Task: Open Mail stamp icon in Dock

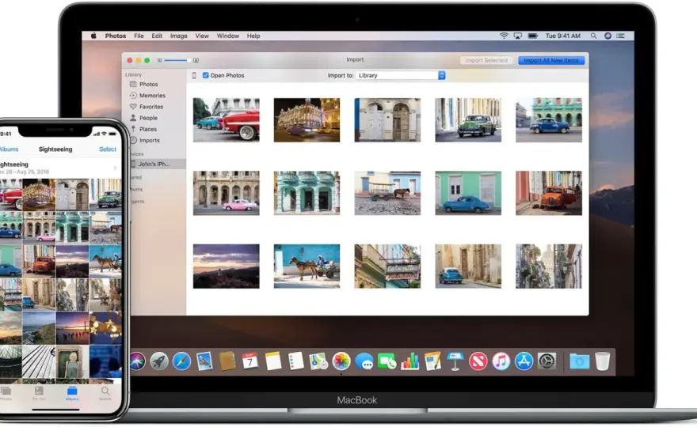Action: coord(204,361)
